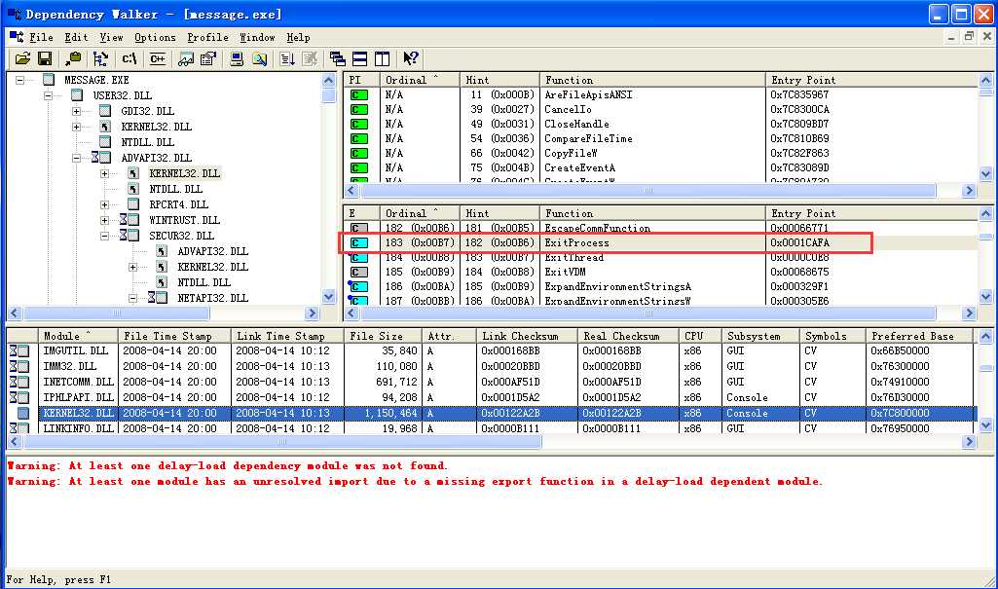Image resolution: width=998 pixels, height=589 pixels.
Task: Click the tree pane horizontal scrollbar left arrow
Action: pos(15,313)
